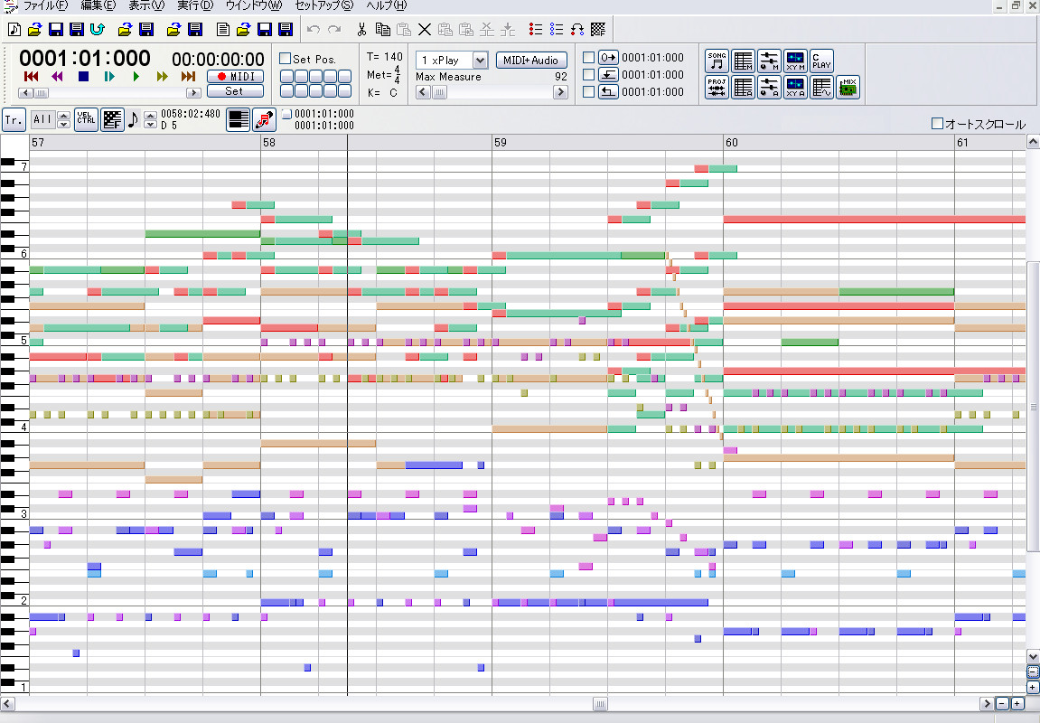Stop playback with the blue square

[x=83, y=76]
